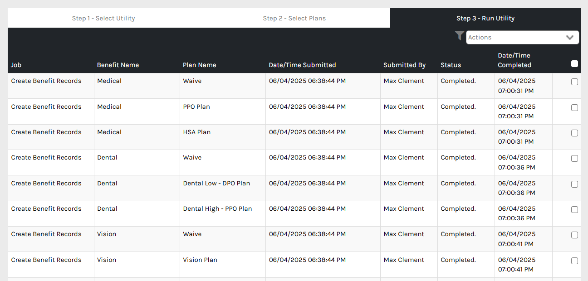Screen dimensions: 588x281
Task: Select the Medical PPO Plan row checkbox
Action: 574,108
